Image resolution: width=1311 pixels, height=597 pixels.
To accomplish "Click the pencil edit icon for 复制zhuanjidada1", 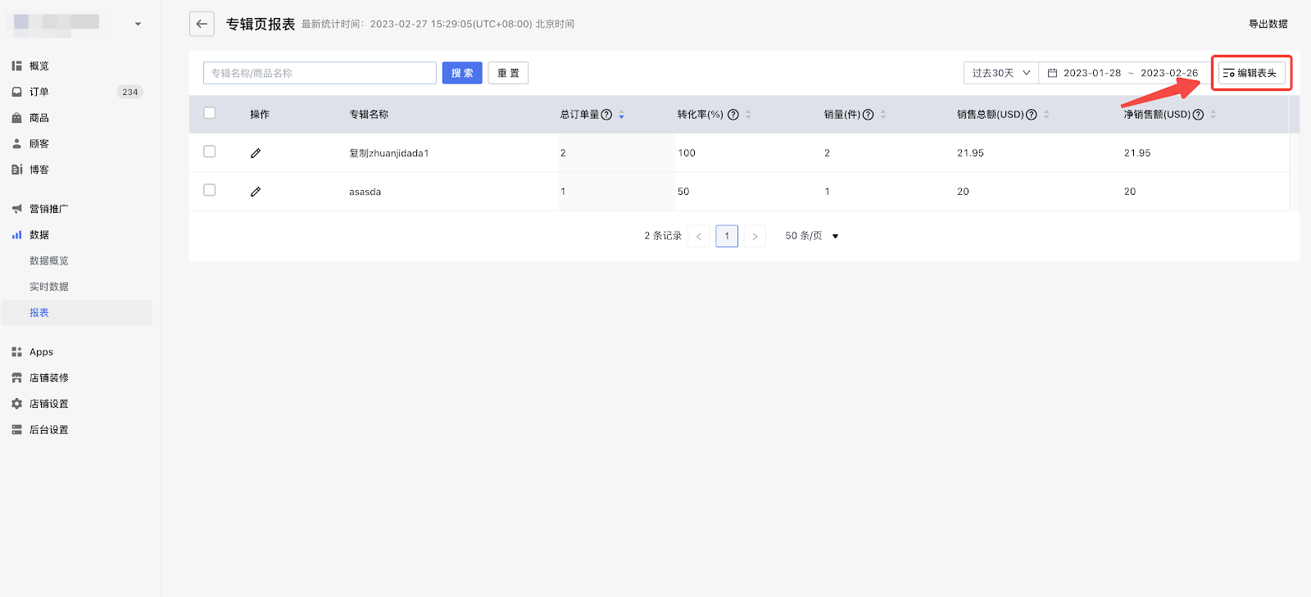I will pyautogui.click(x=256, y=153).
